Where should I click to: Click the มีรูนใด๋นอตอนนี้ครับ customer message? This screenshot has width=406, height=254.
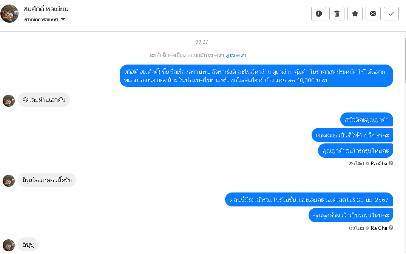[47, 180]
